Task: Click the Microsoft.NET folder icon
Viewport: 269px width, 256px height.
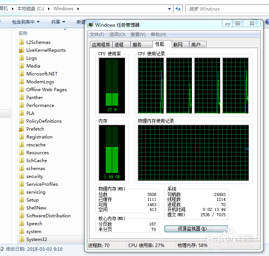Action: (21, 74)
